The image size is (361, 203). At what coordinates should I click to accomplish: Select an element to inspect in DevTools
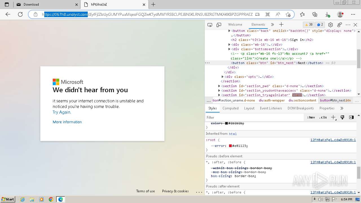pos(210,25)
